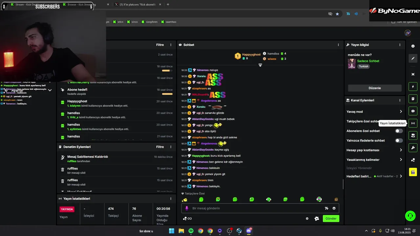
Task: Click the badge star icon beside Gönder
Action: click(x=317, y=219)
